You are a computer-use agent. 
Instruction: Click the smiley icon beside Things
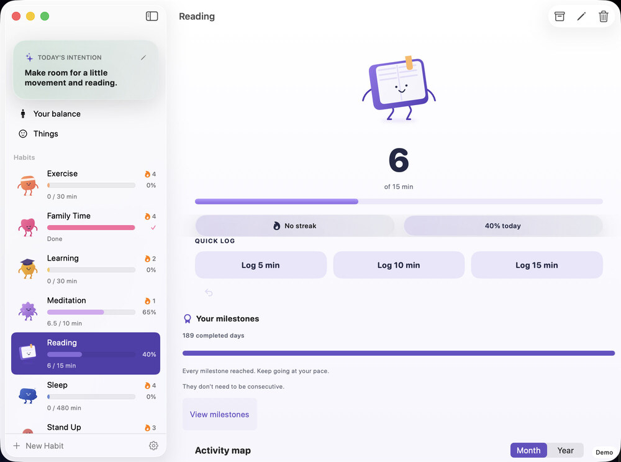23,134
